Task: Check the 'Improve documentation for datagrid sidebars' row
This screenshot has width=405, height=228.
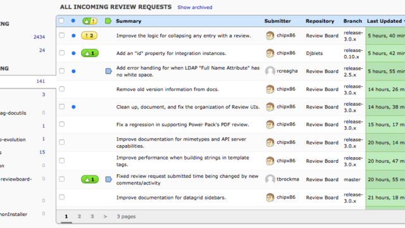Action: (x=62, y=197)
